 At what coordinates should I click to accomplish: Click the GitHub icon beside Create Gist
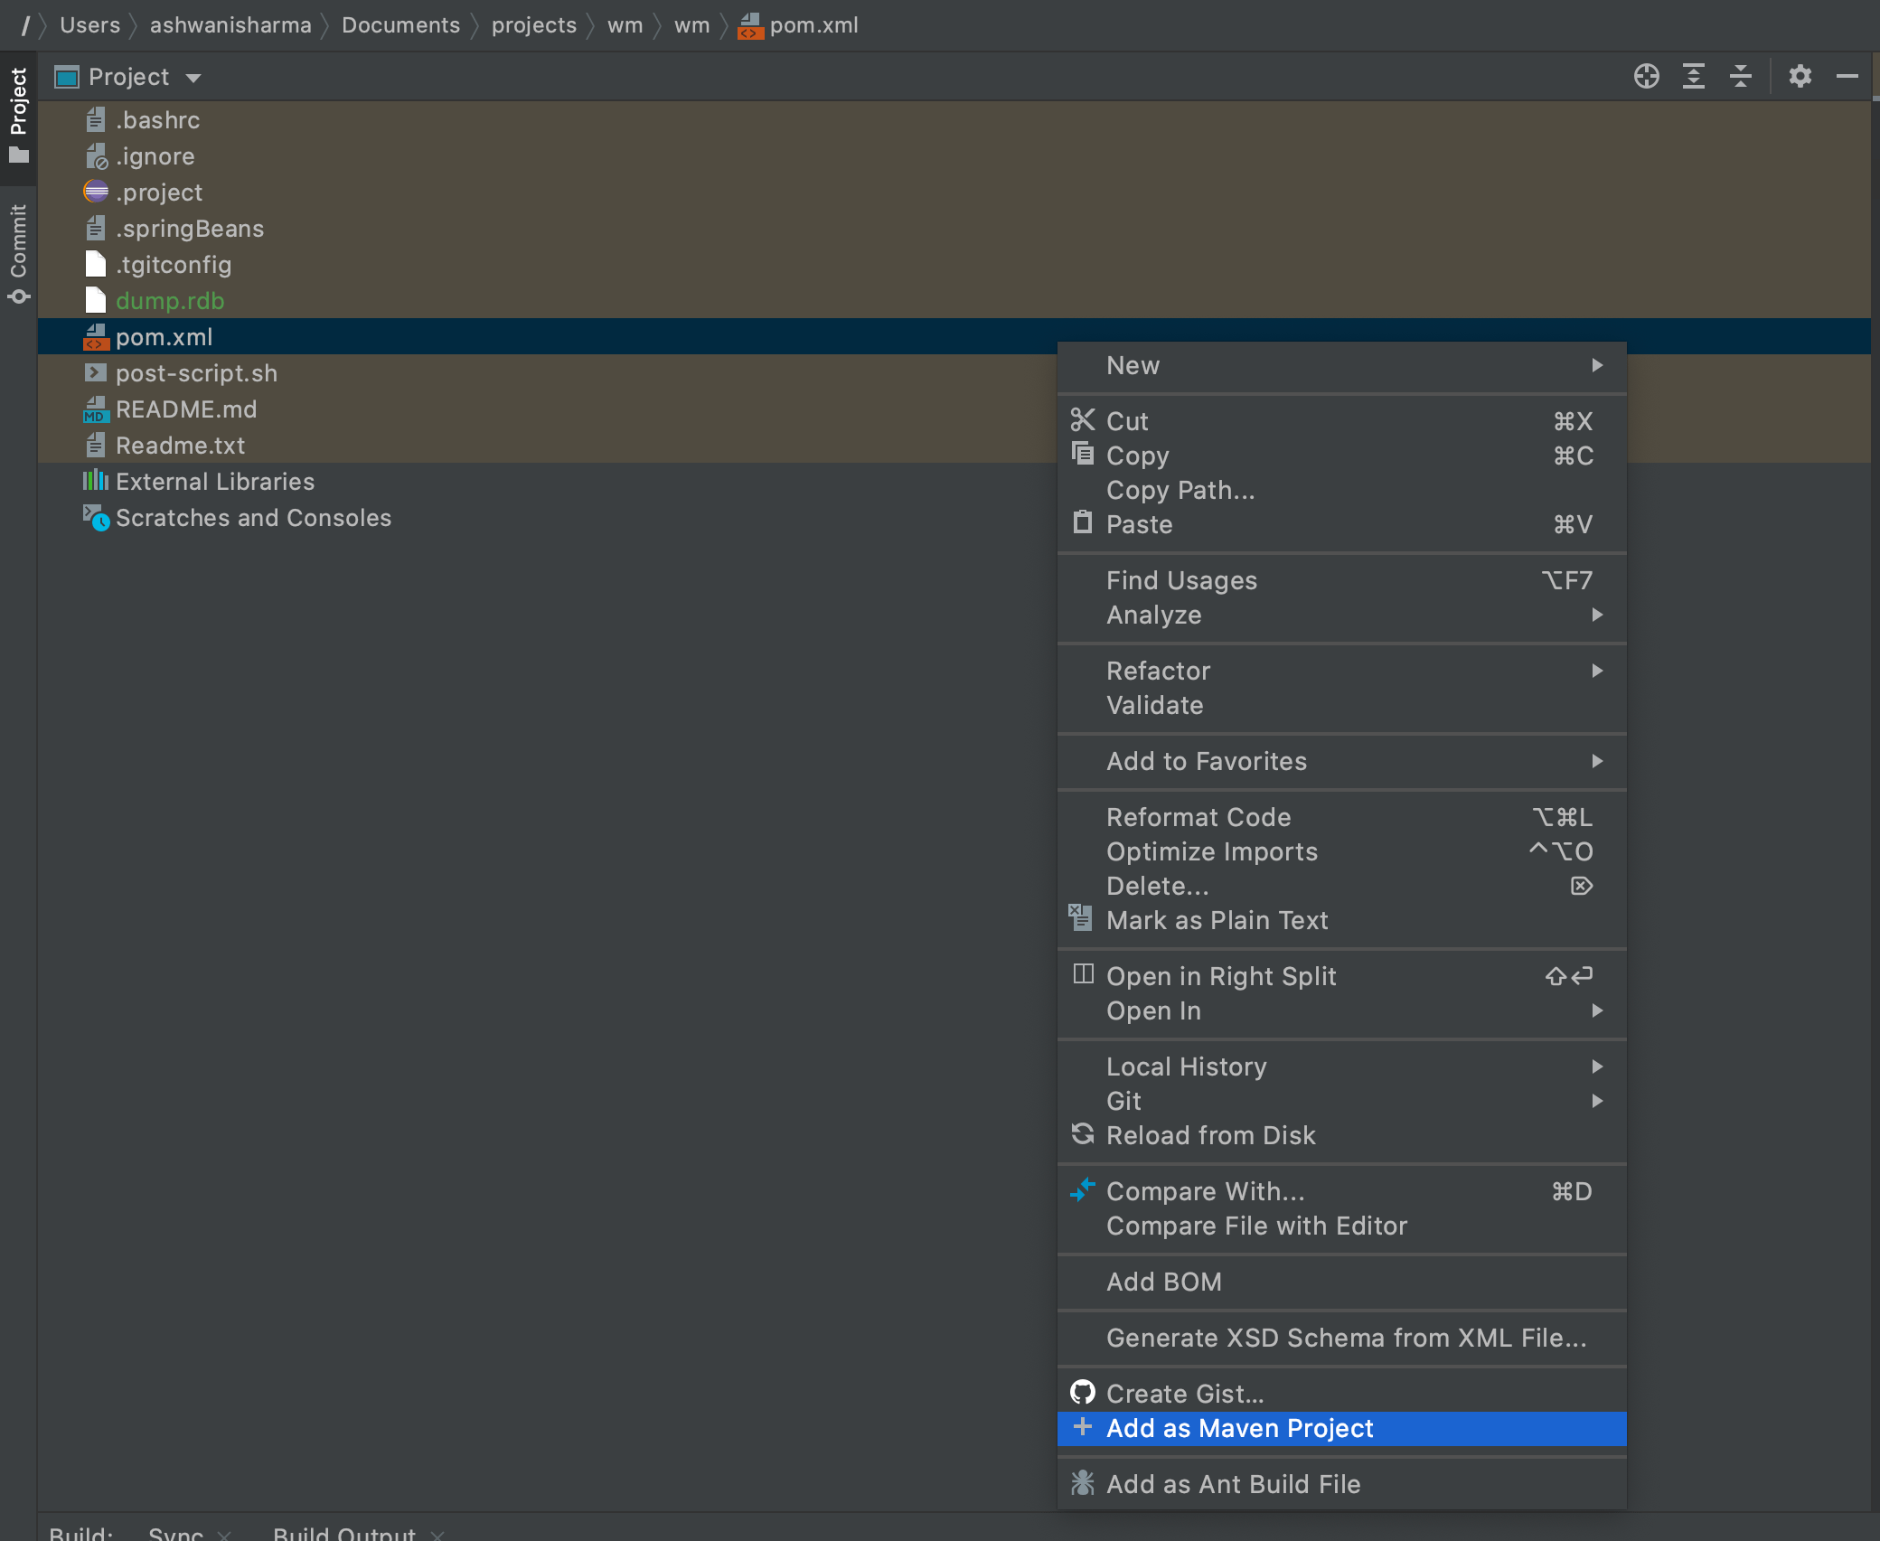(1084, 1393)
